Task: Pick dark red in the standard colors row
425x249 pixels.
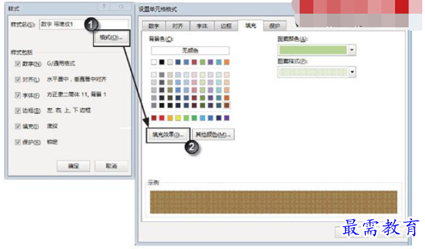Action: click(154, 118)
